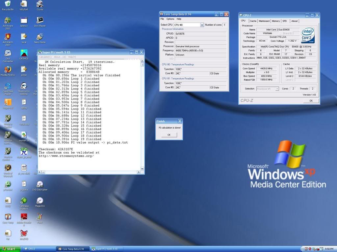Viewport: 337px width, 252px height.
Task: Click the scroll-down arrow in Super PI
Action: coord(142,168)
